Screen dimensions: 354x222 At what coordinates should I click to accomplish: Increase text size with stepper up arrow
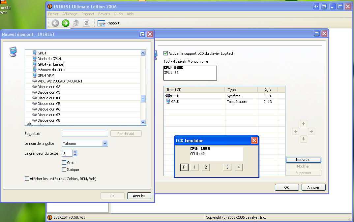click(x=75, y=152)
